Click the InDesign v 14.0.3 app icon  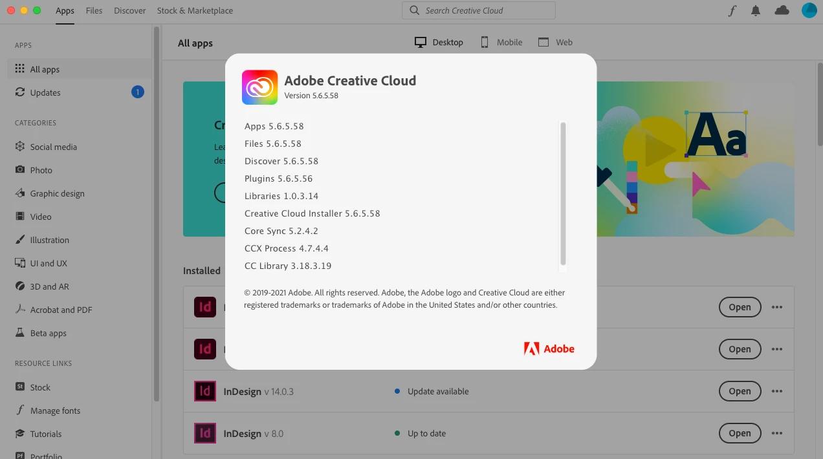[x=205, y=391]
